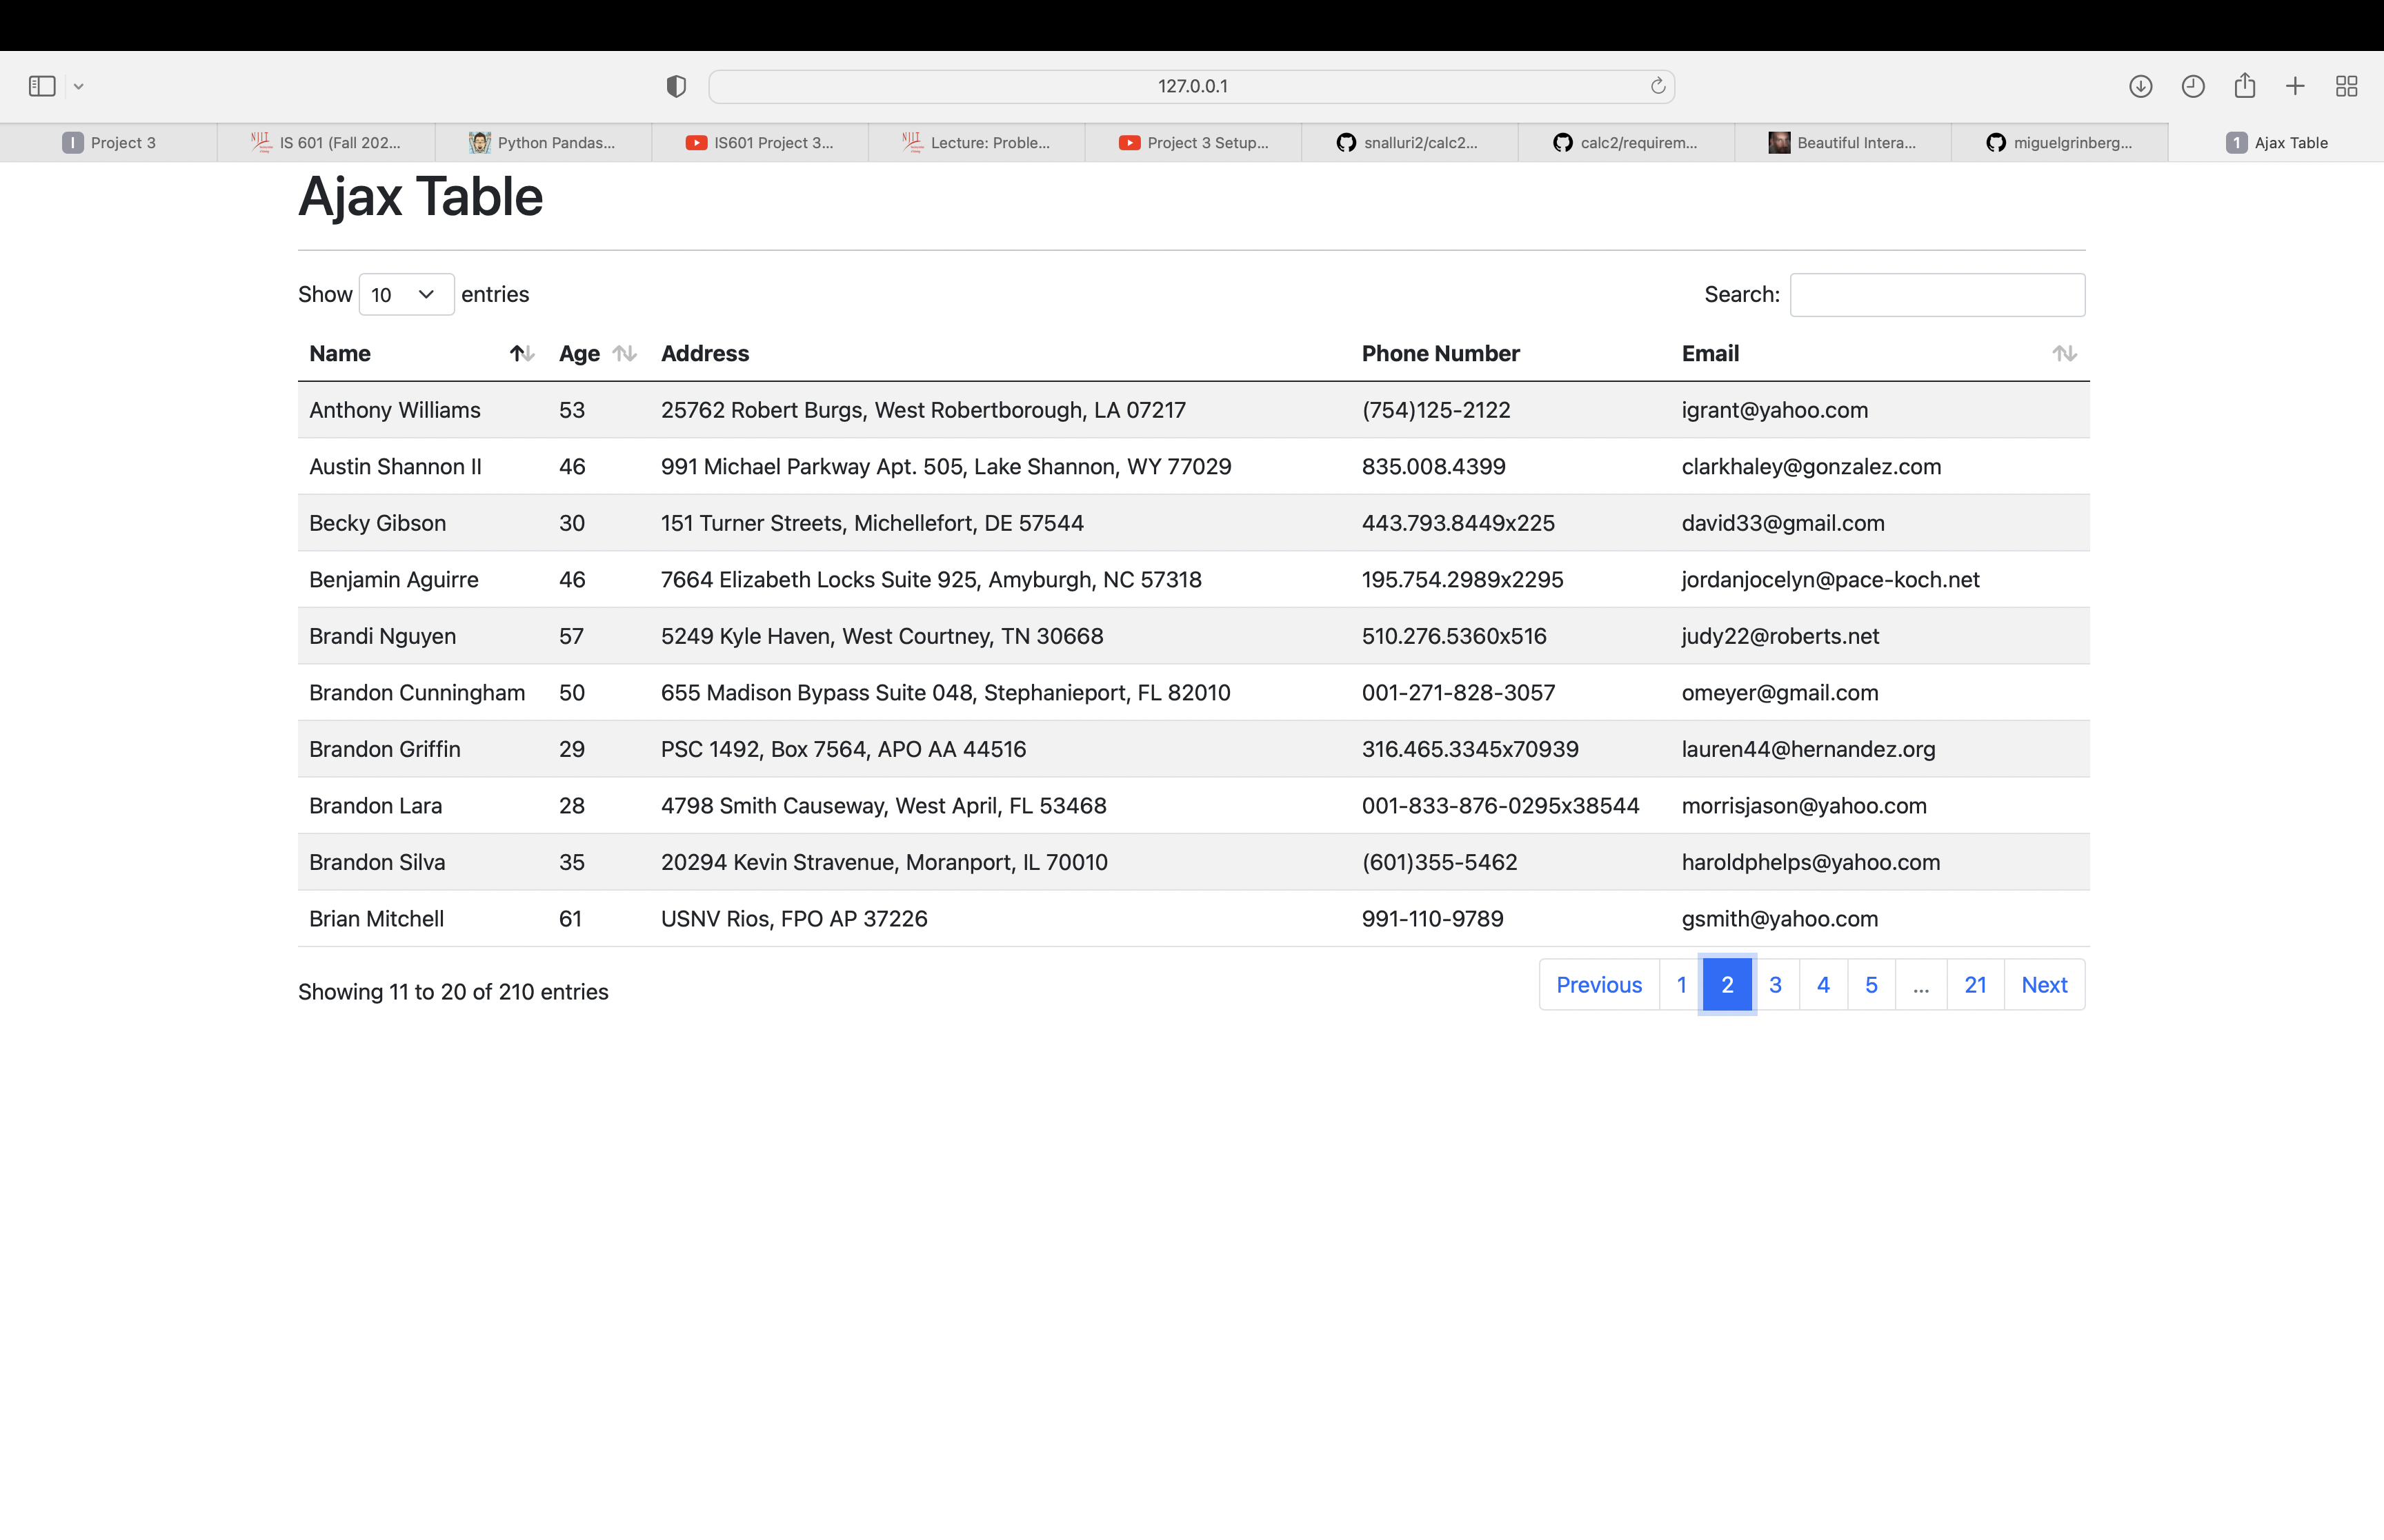Open the Downloads list
Viewport: 2384px width, 1540px height.
(x=2140, y=86)
